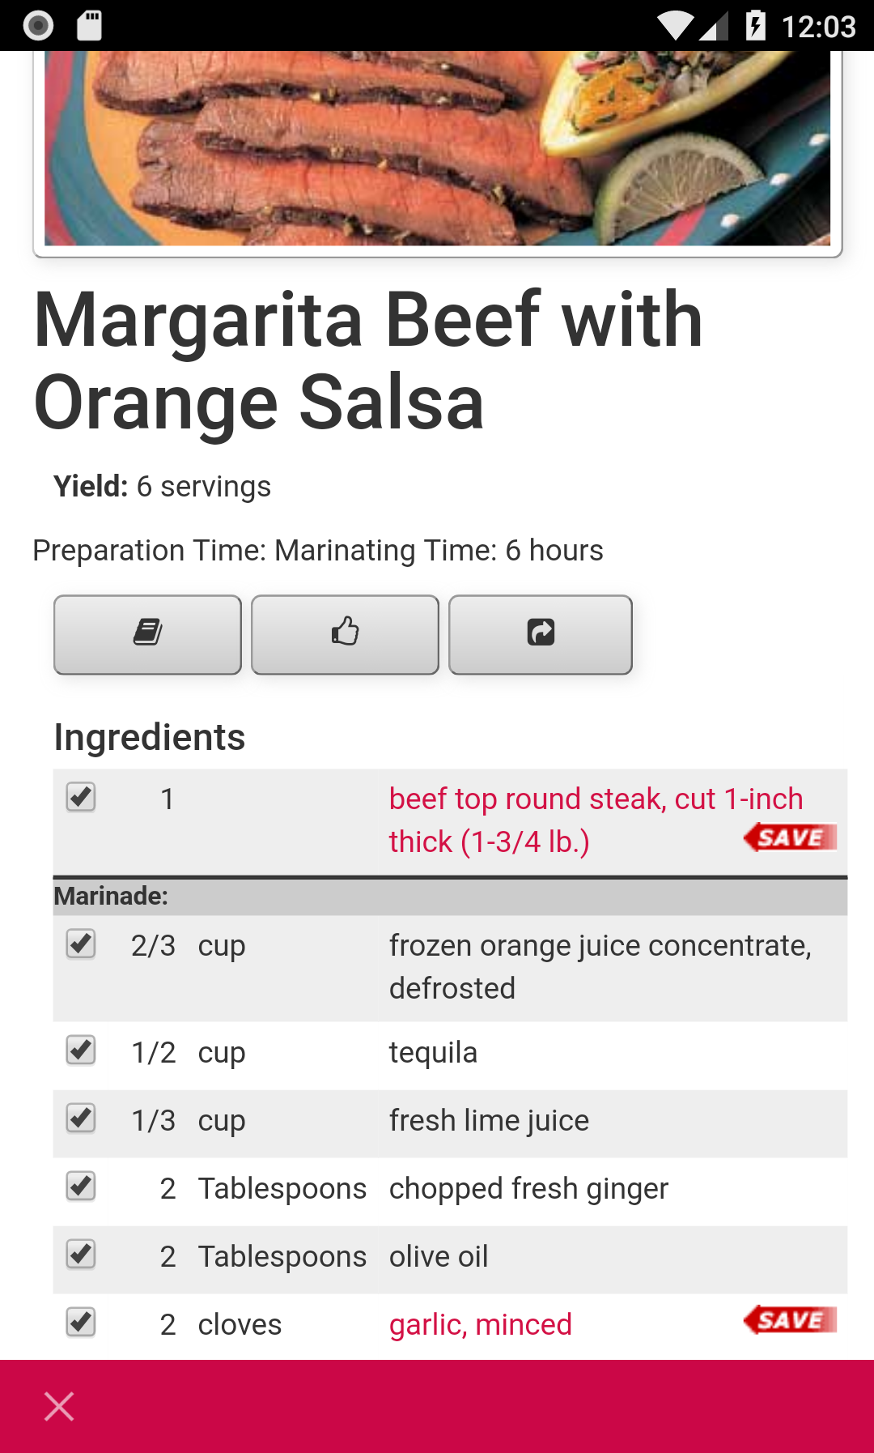
Task: Close the red bottom banner with X
Action: pyautogui.click(x=59, y=1406)
